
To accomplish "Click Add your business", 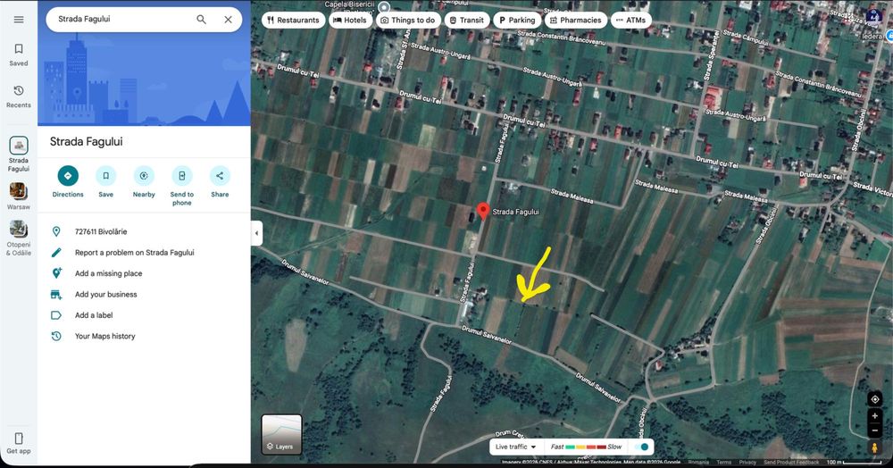I will click(144, 295).
